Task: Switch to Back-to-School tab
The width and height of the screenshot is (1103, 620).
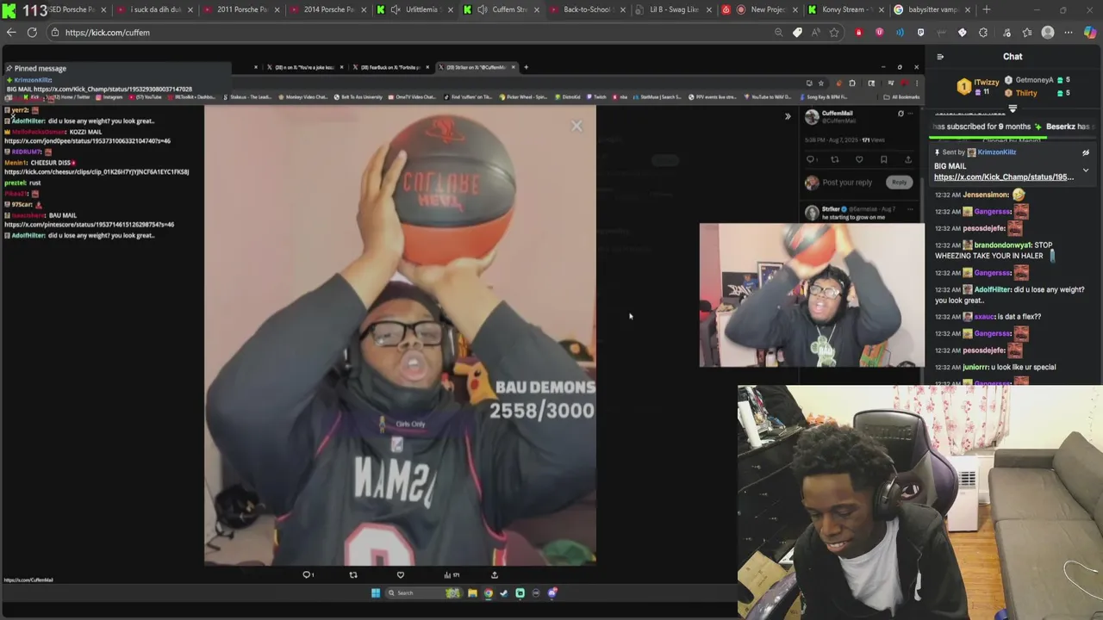Action: 588,9
